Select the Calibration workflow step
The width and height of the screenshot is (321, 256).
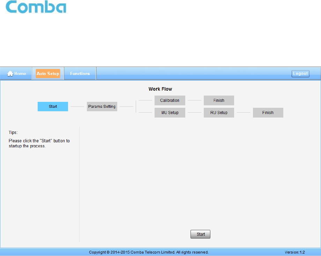pyautogui.click(x=170, y=100)
